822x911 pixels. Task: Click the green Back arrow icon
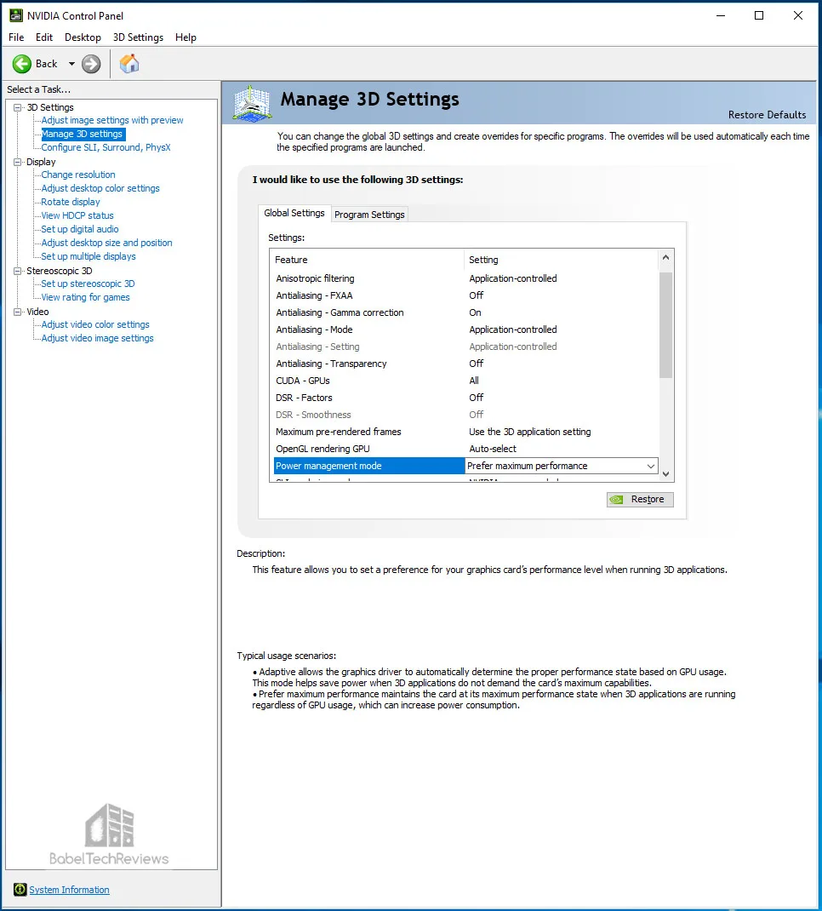tap(22, 64)
